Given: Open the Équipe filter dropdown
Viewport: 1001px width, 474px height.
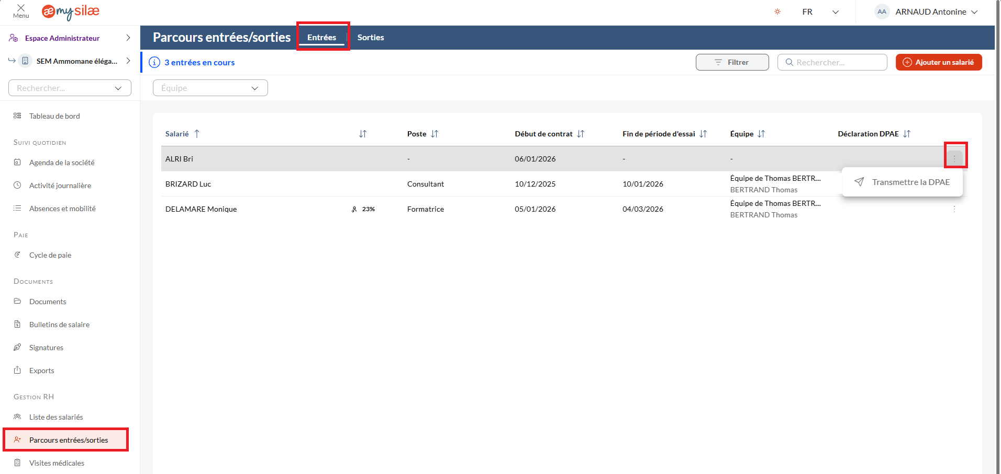Looking at the screenshot, I should click(210, 88).
